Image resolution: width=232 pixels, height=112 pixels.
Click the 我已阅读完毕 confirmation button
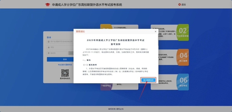click(148, 80)
